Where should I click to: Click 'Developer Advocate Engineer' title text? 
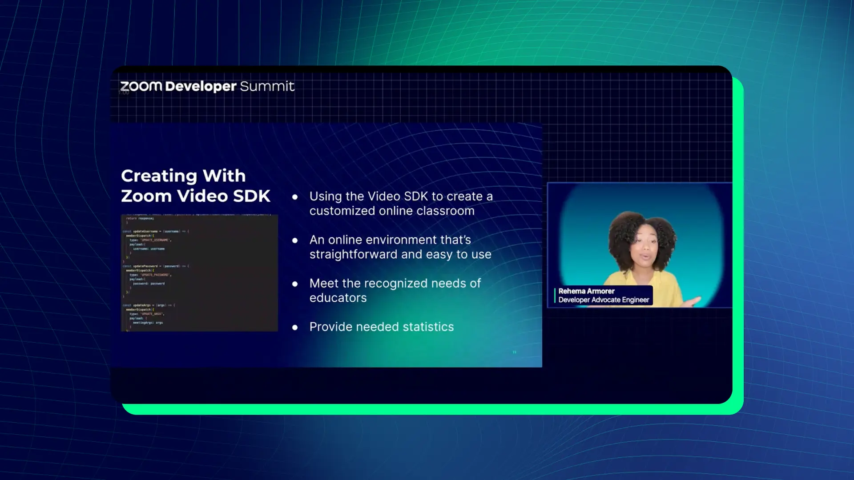[x=604, y=300]
